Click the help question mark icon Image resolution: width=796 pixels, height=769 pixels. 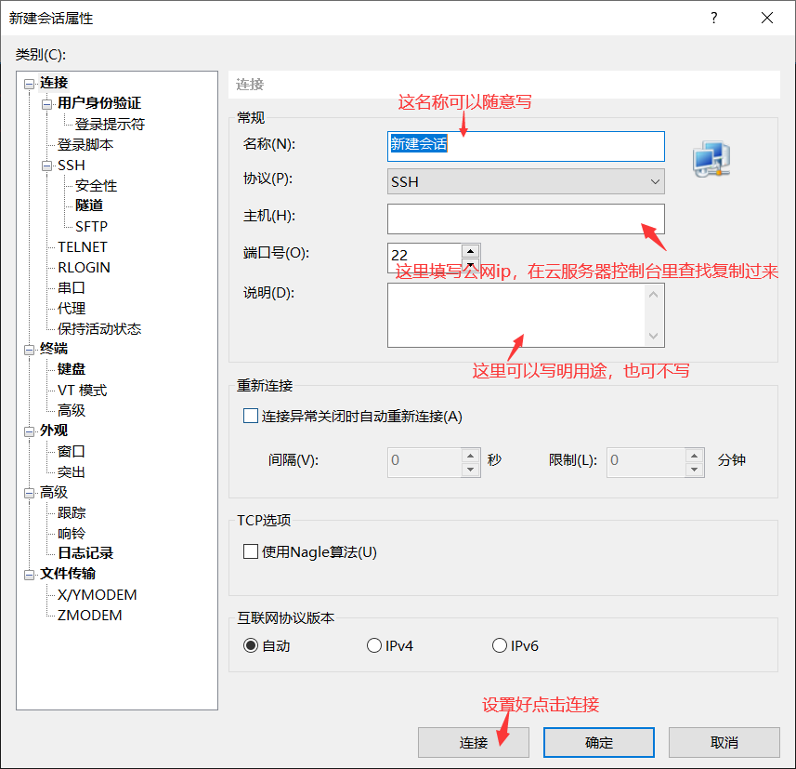click(x=713, y=18)
